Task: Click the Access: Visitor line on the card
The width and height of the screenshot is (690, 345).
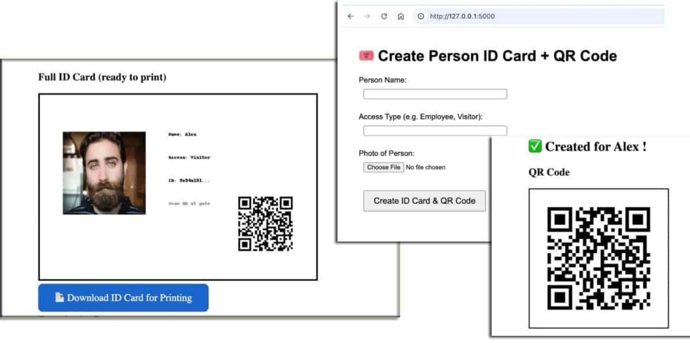Action: [189, 158]
